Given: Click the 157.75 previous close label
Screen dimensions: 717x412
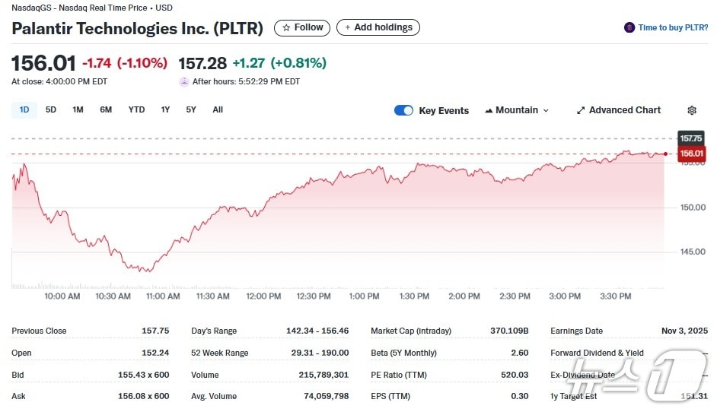Looking at the screenshot, I should [690, 138].
